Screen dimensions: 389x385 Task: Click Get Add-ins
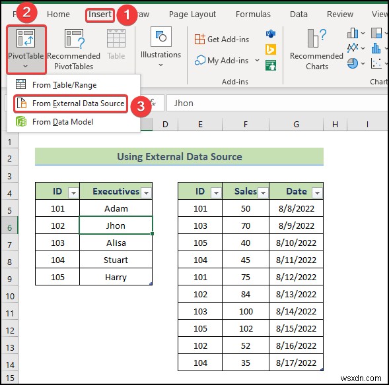click(222, 40)
